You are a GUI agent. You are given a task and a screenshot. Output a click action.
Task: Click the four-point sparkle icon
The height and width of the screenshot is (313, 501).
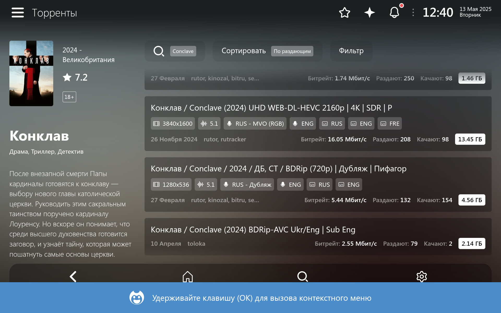click(369, 13)
